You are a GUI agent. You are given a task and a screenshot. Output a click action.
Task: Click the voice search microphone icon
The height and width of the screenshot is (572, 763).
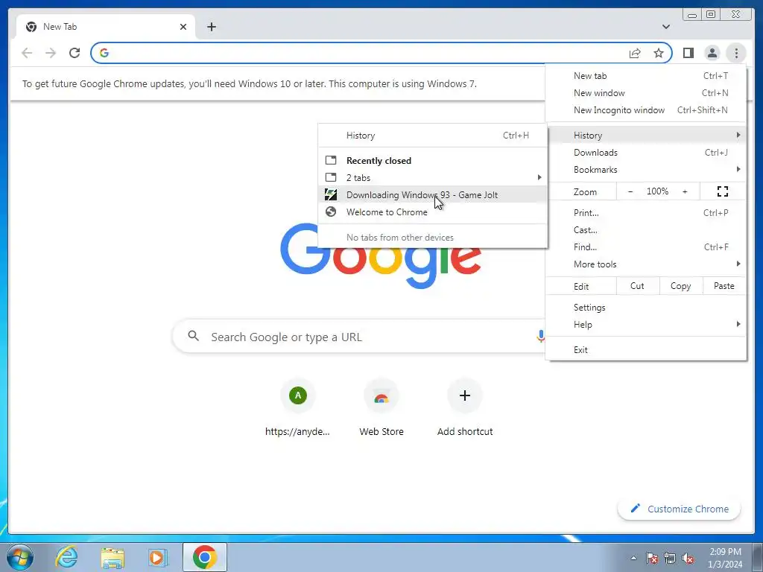(540, 336)
